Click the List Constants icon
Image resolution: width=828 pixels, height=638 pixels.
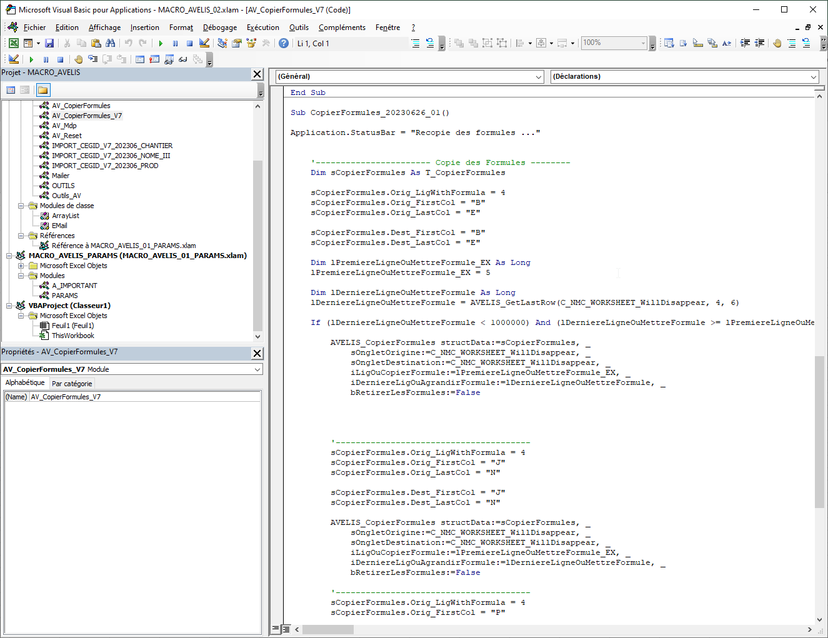coord(683,43)
